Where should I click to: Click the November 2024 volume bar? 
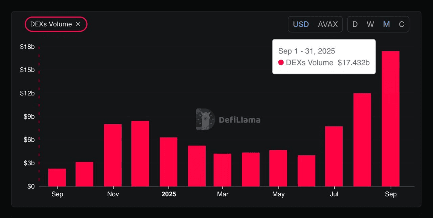tap(113, 155)
